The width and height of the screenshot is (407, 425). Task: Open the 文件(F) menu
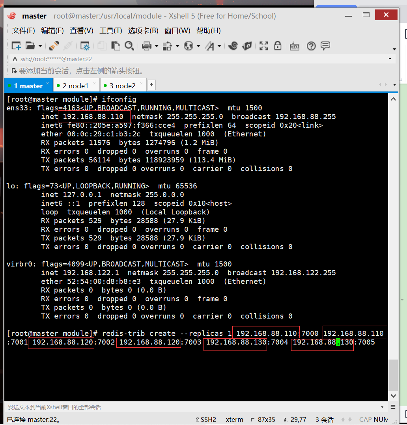point(23,31)
